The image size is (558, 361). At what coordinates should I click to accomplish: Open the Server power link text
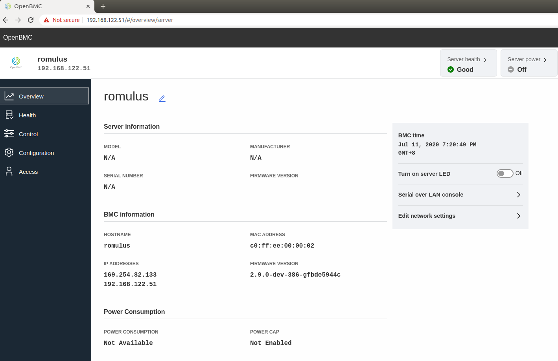524,59
